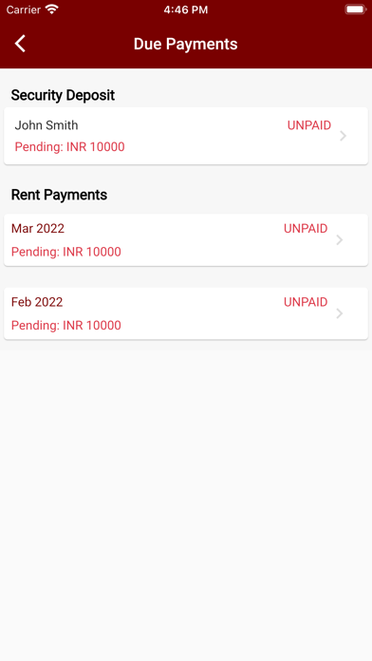
Task: Open the Feb 2022 rent entry
Action: tap(186, 313)
